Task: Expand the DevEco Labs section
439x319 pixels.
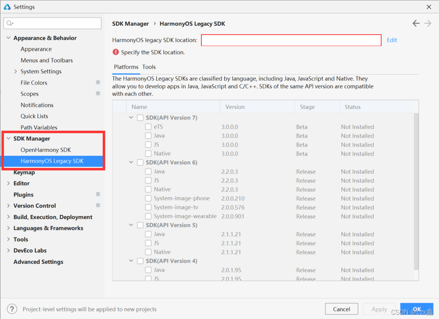Action: coord(9,250)
